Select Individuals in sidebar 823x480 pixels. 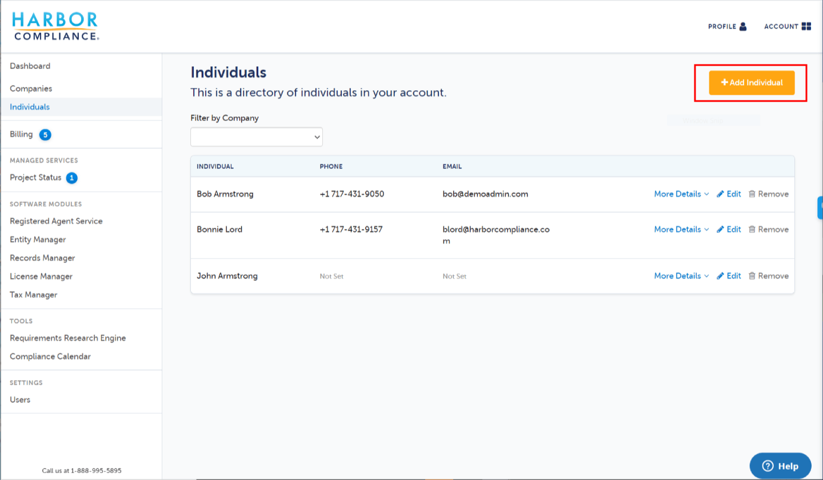pos(30,107)
